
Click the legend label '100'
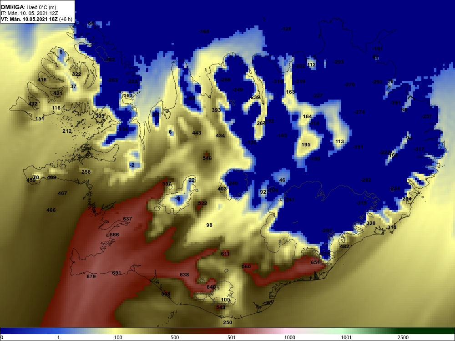(118, 337)
